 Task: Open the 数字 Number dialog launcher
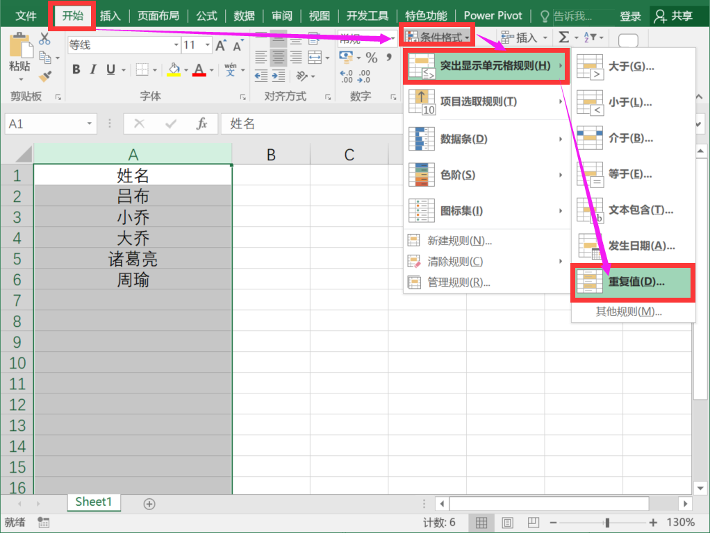[393, 97]
